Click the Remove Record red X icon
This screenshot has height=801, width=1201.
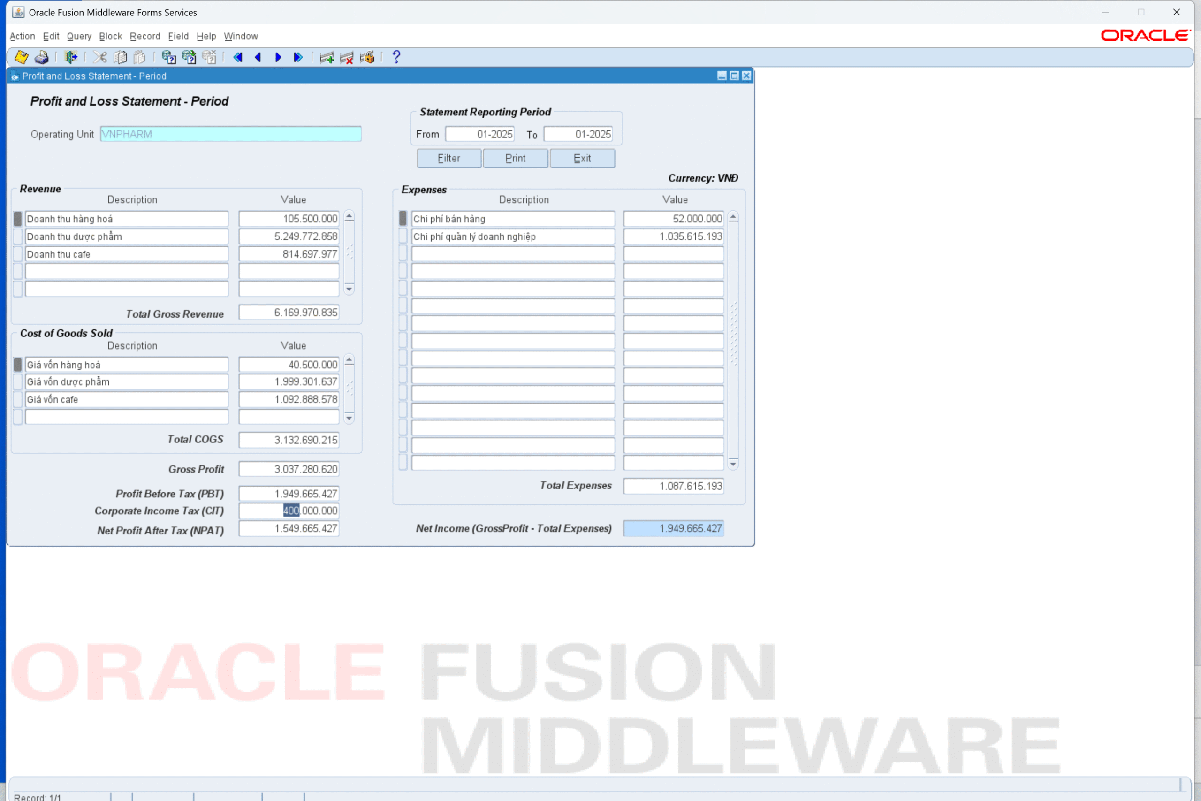click(347, 57)
